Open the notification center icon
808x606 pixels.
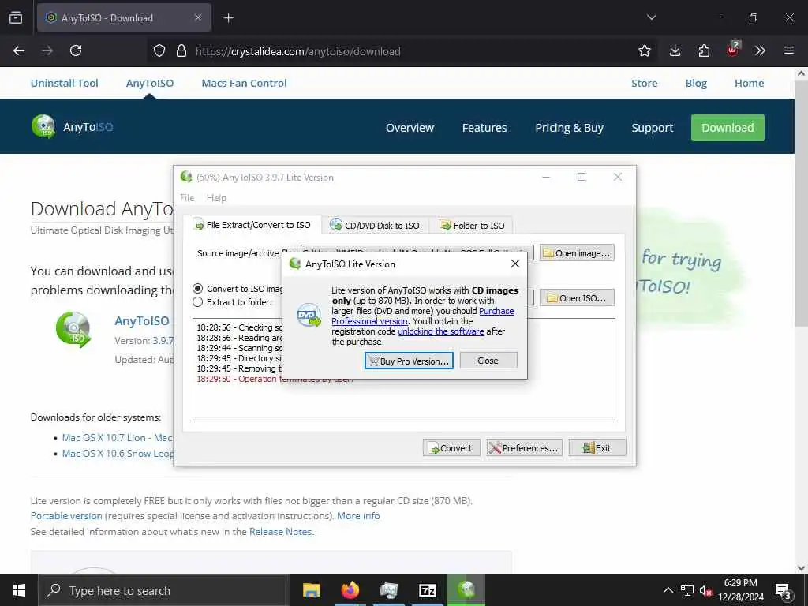coord(784,590)
